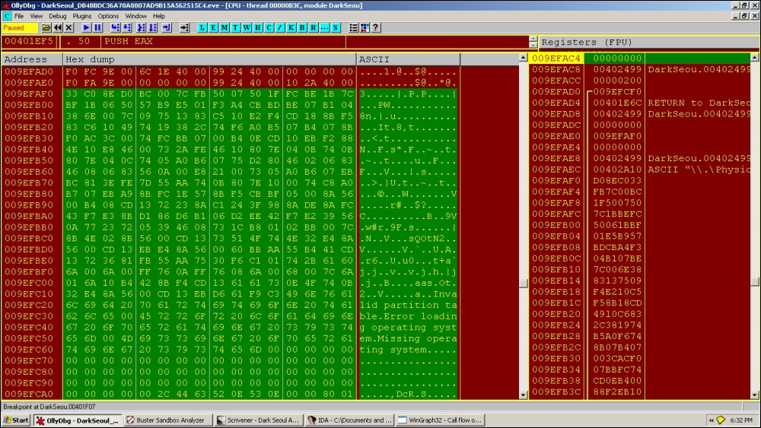761x428 pixels.
Task: Show Breakpoints with B button
Action: click(x=302, y=27)
